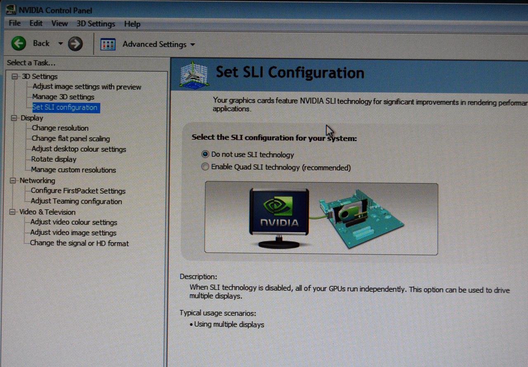Collapse the Networking tree node
528x367 pixels.
(13, 180)
